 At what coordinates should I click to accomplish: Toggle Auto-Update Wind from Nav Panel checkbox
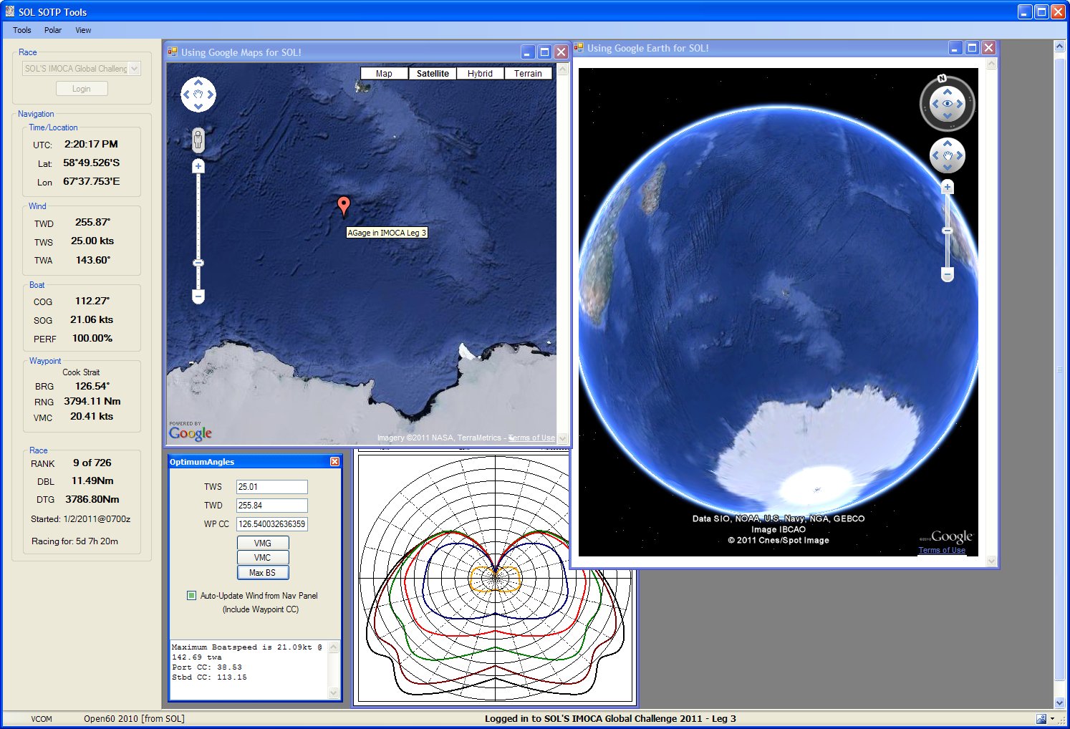pos(191,595)
